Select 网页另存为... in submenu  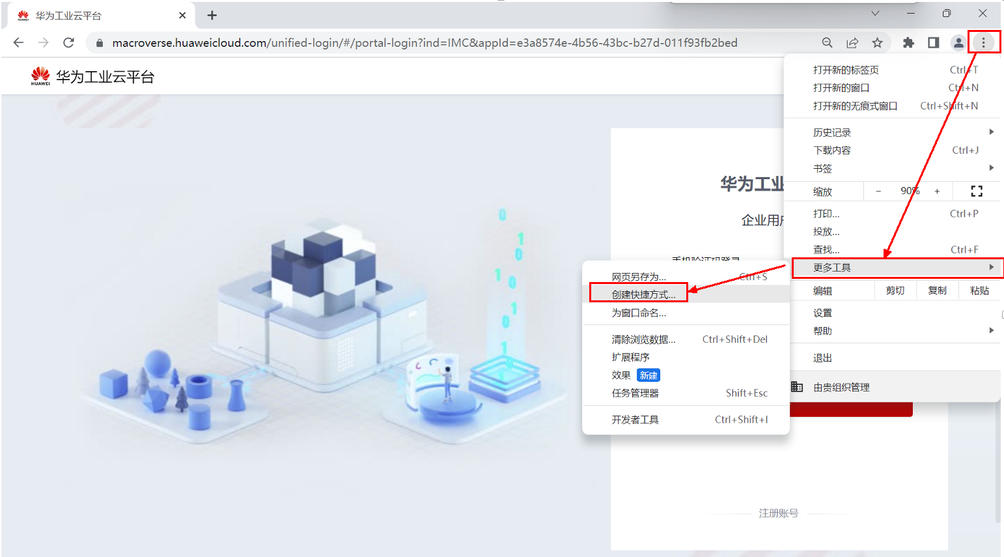point(686,277)
